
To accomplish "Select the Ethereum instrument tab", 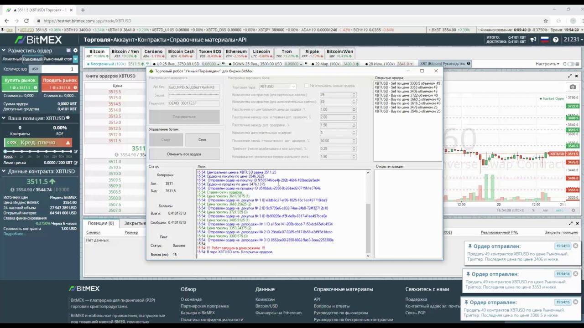I will [x=236, y=53].
